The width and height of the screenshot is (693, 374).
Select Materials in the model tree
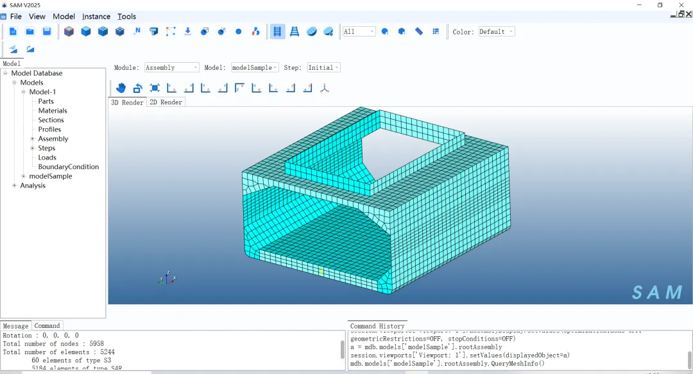point(53,111)
